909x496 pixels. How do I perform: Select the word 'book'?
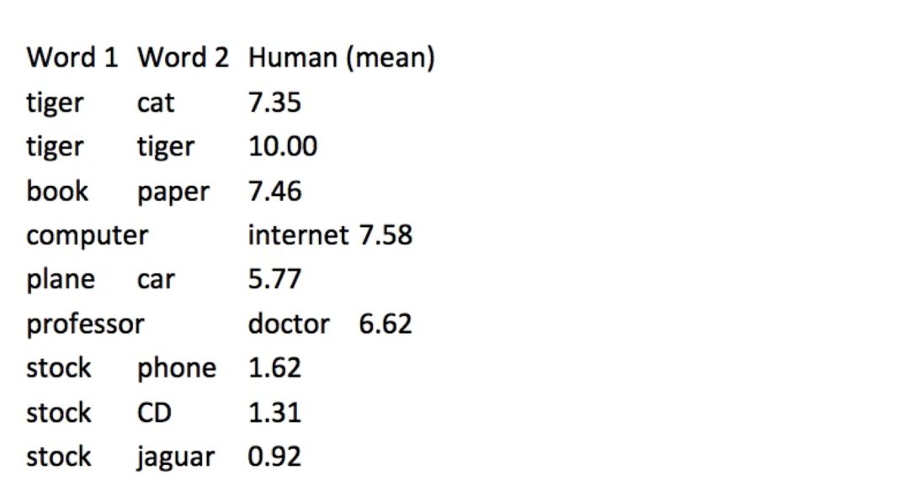point(57,191)
